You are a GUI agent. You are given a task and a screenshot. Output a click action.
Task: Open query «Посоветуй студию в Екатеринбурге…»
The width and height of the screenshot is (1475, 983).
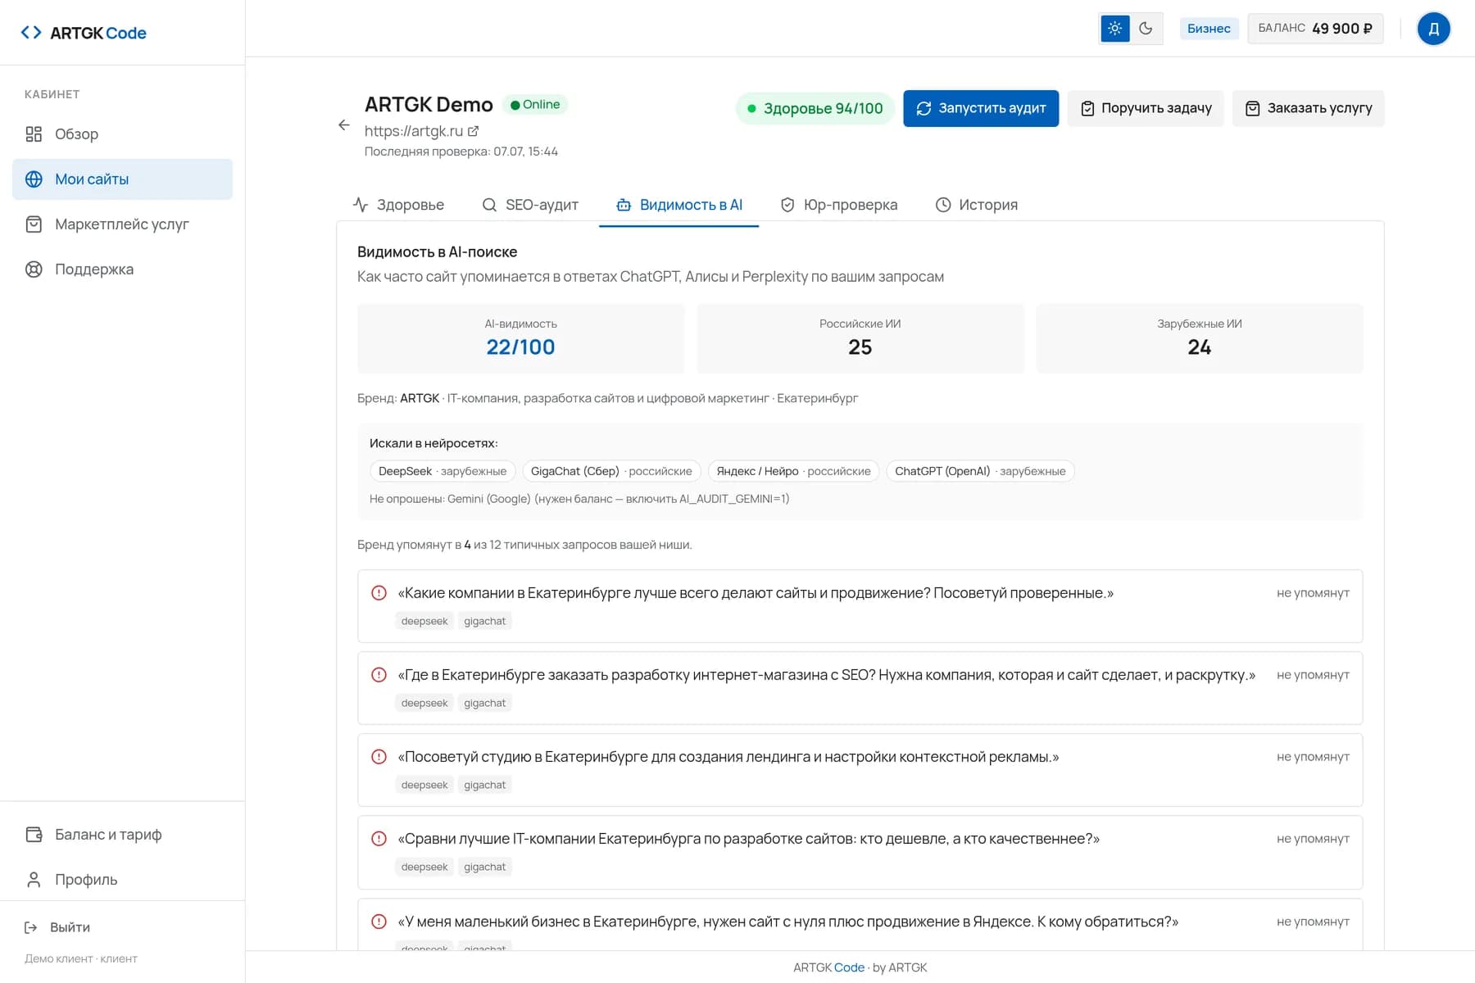click(x=860, y=770)
